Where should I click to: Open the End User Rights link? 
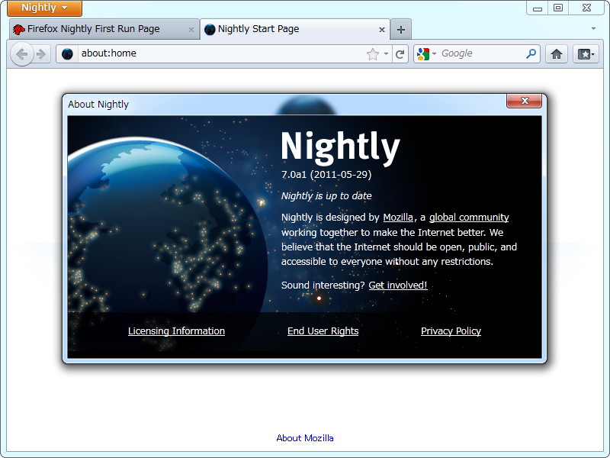coord(323,331)
